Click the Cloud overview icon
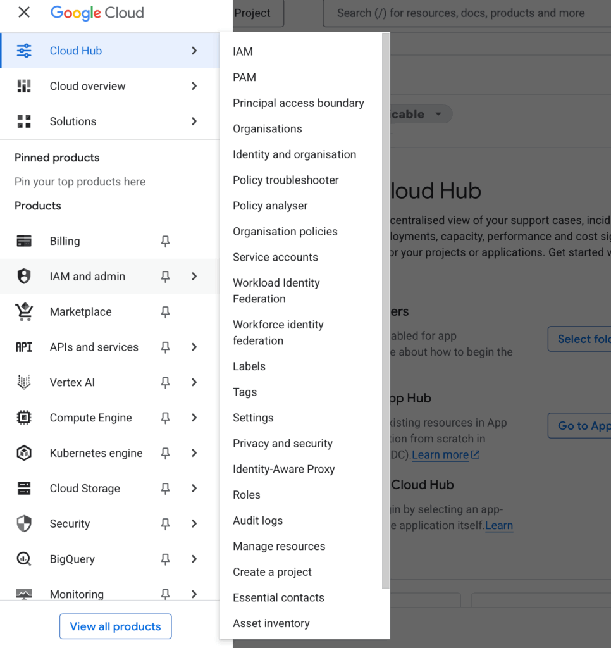The height and width of the screenshot is (648, 611). coord(24,86)
